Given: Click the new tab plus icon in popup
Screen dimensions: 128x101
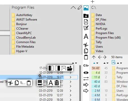Looking at the screenshot, I should click(x=64, y=68).
